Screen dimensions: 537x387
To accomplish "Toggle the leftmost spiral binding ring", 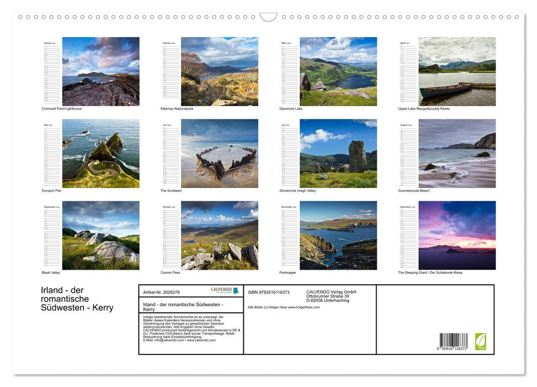I will point(22,17).
